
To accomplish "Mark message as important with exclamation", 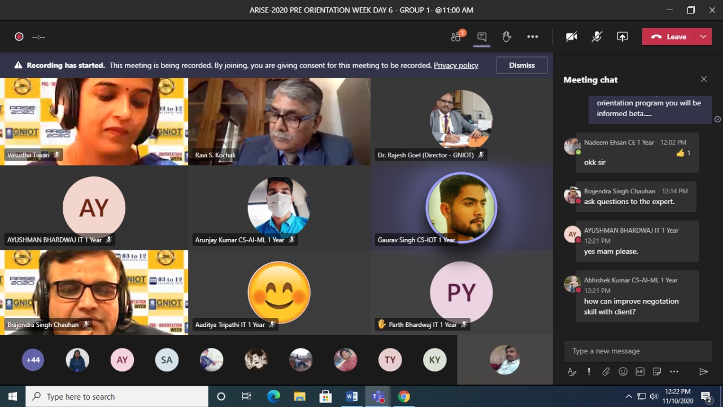I will pyautogui.click(x=589, y=371).
